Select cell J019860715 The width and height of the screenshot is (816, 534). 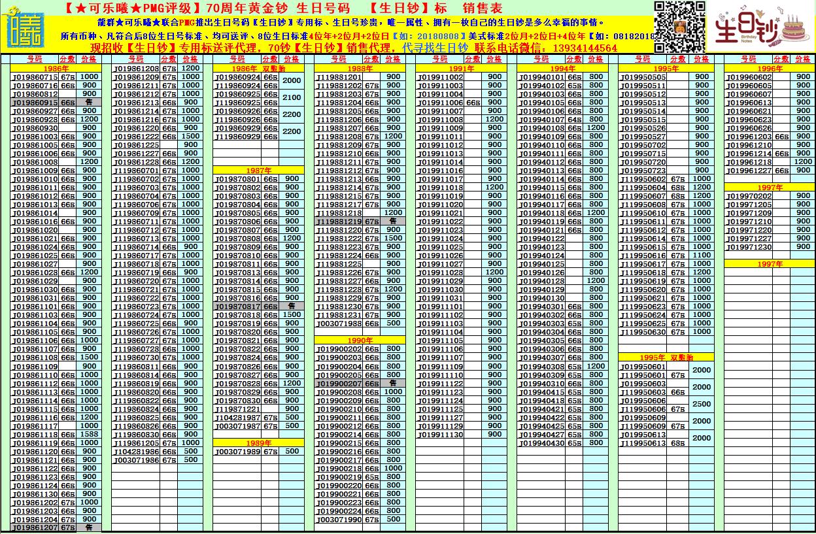point(35,77)
